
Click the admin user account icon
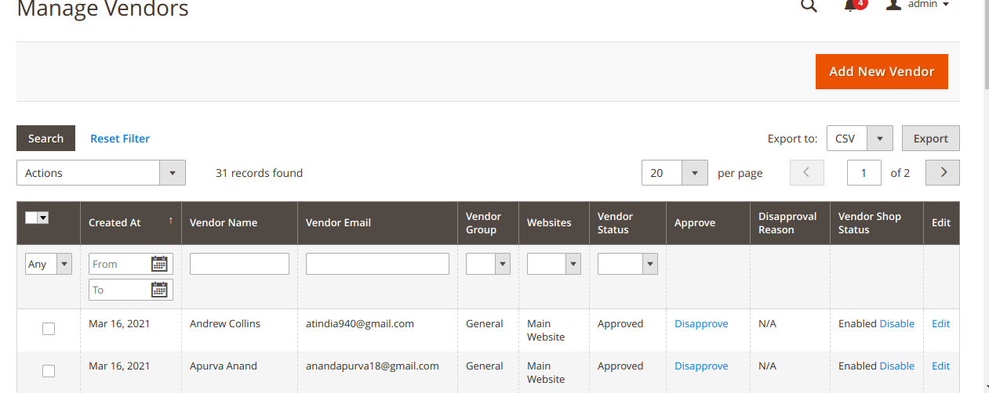point(893,5)
